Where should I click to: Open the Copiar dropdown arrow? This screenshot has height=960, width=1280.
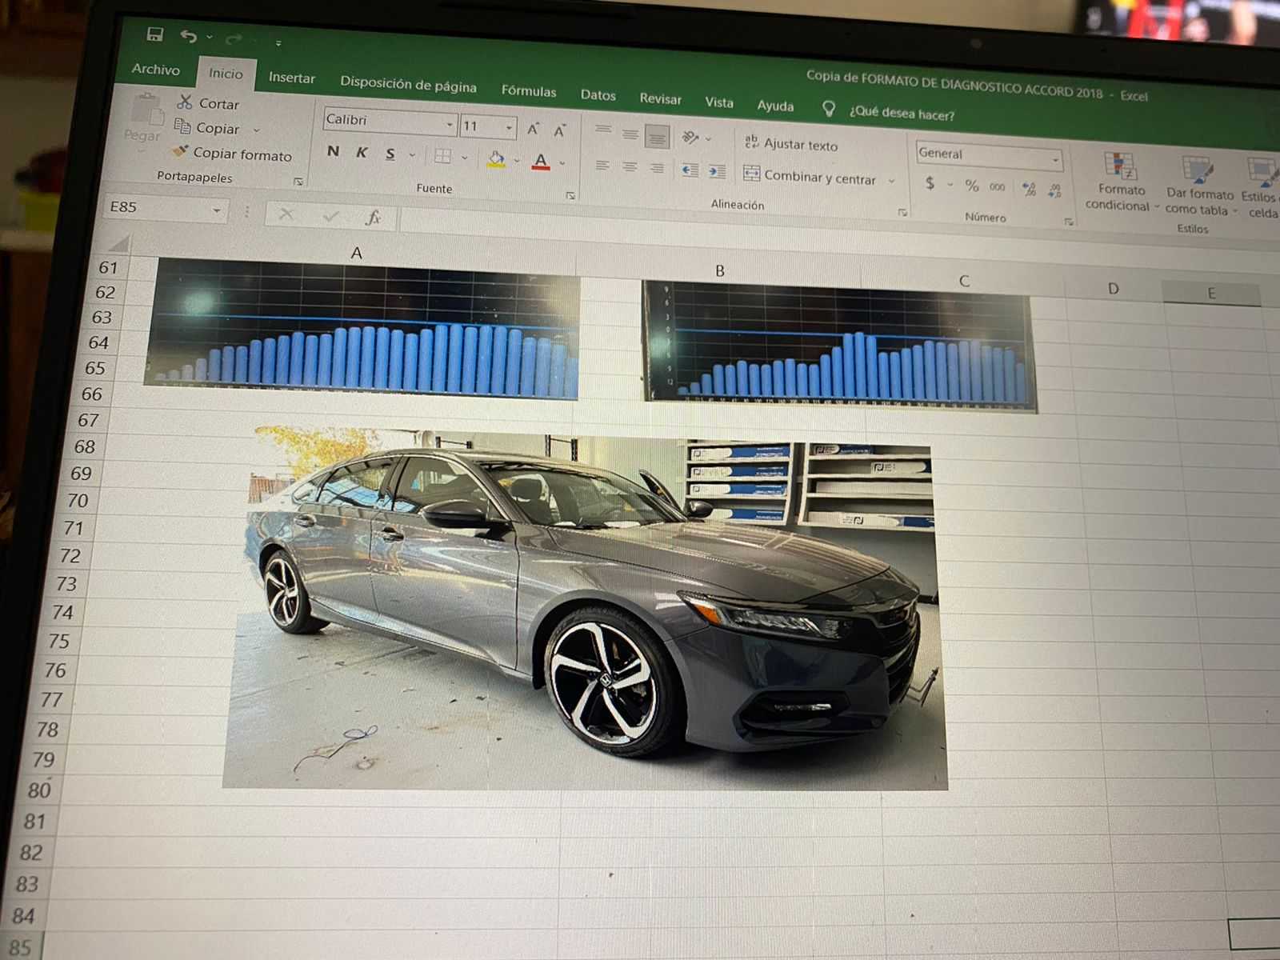click(256, 130)
